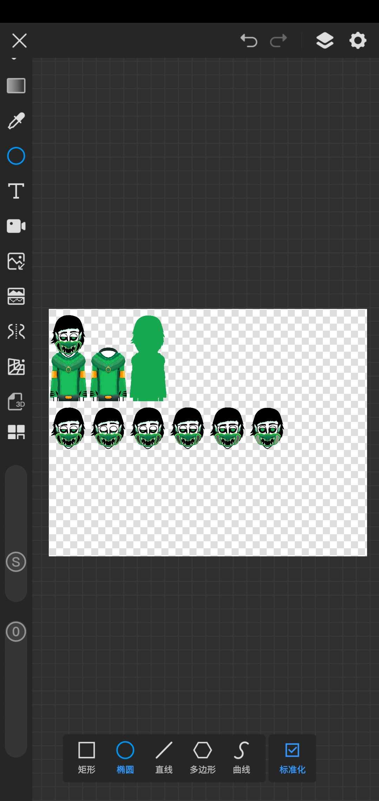Select the Text tool
The image size is (379, 801).
(x=16, y=191)
